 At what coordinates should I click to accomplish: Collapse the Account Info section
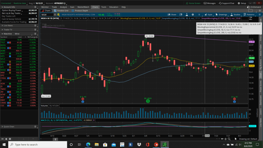tap(2, 7)
